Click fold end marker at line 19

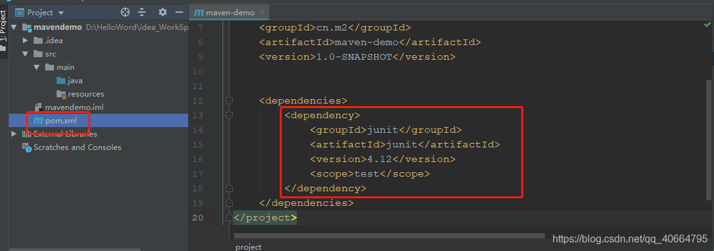click(229, 203)
